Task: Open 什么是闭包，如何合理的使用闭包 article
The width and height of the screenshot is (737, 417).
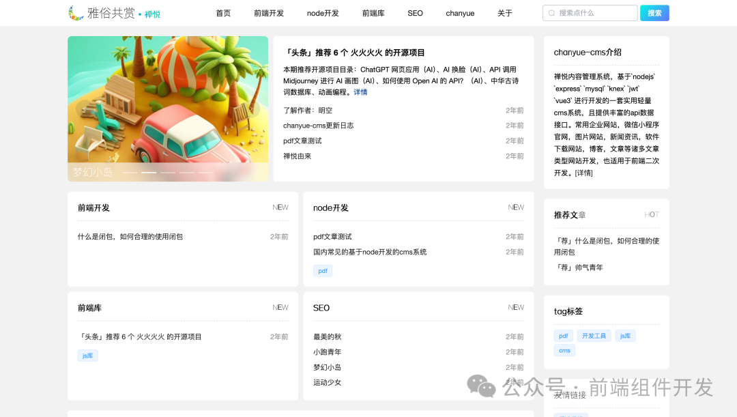Action: (x=130, y=236)
